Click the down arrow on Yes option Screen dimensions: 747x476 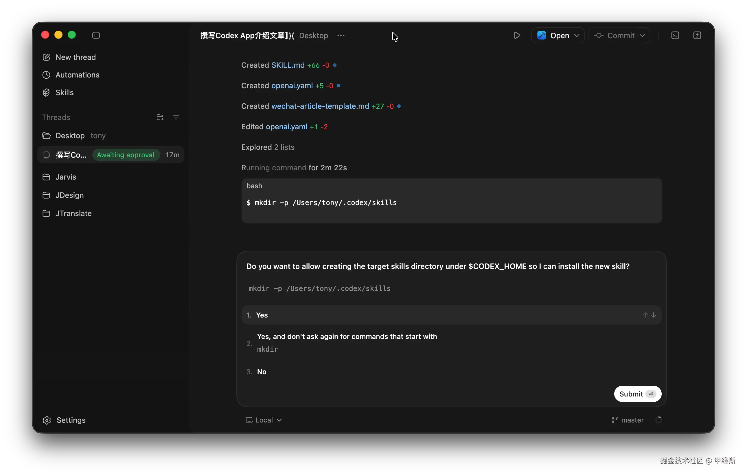pyautogui.click(x=654, y=315)
